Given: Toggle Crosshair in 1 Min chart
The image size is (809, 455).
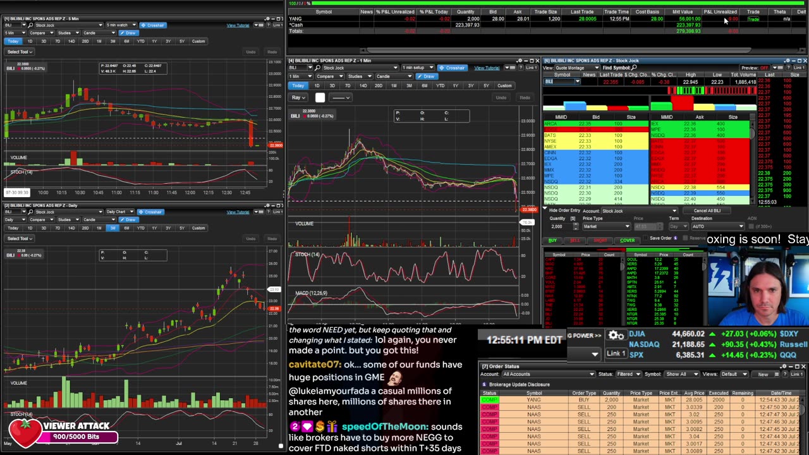Looking at the screenshot, I should click(x=453, y=68).
